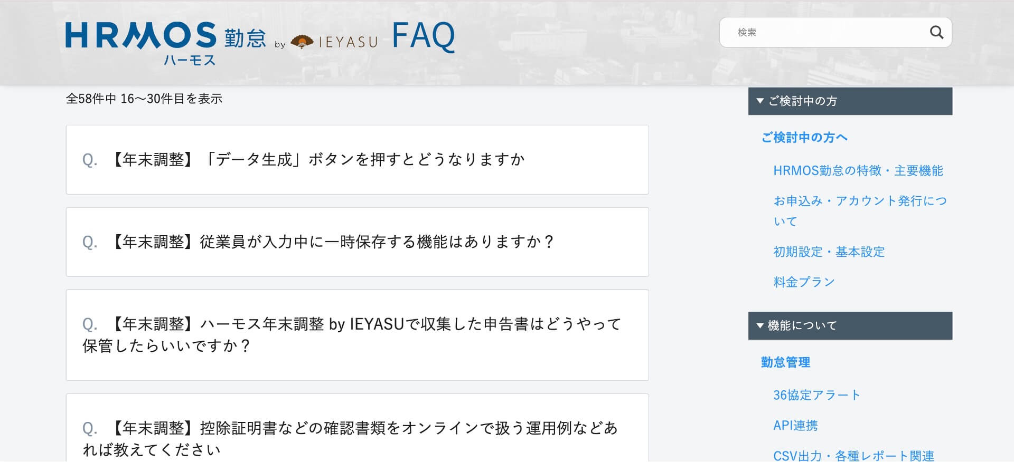Viewport: 1014px width, 462px height.
Task: Go to 初期設定・基本設定 page
Action: (829, 252)
